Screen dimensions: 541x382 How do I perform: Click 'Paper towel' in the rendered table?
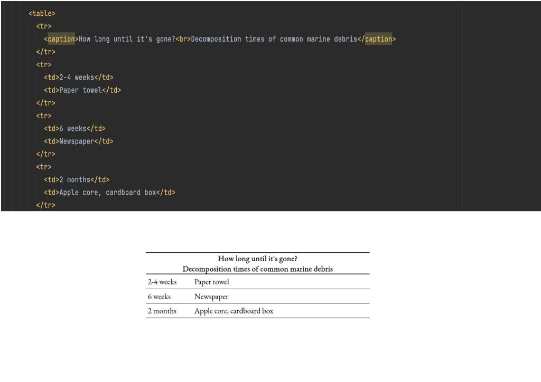tap(211, 282)
